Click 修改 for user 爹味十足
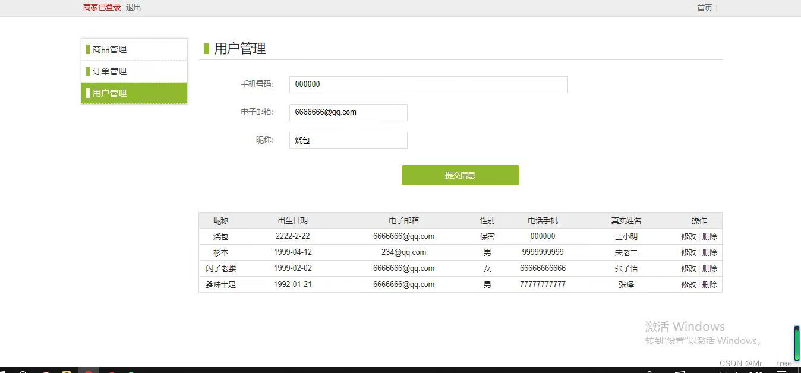 pos(689,285)
